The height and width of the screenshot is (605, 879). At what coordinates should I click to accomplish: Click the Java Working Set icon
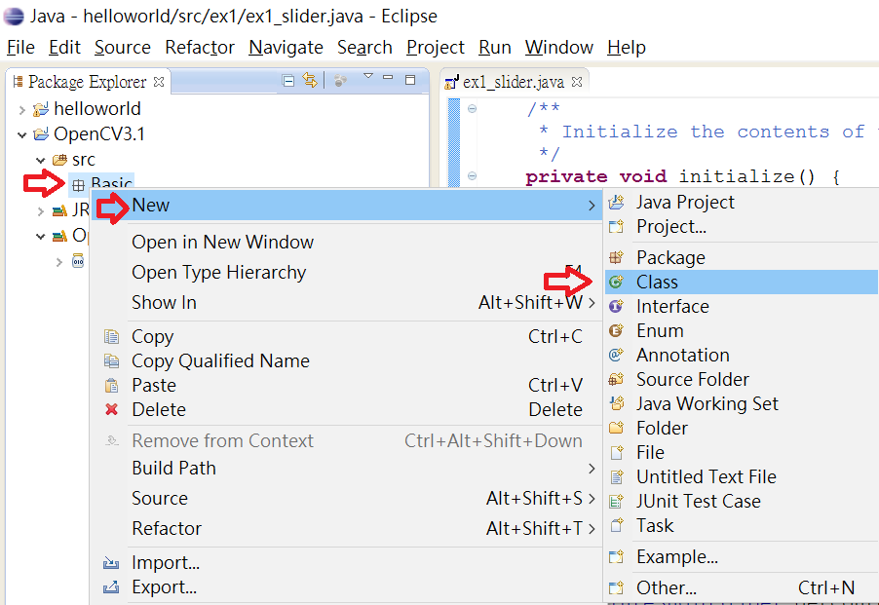[616, 403]
